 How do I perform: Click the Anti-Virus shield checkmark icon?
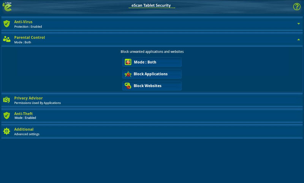tap(6, 24)
